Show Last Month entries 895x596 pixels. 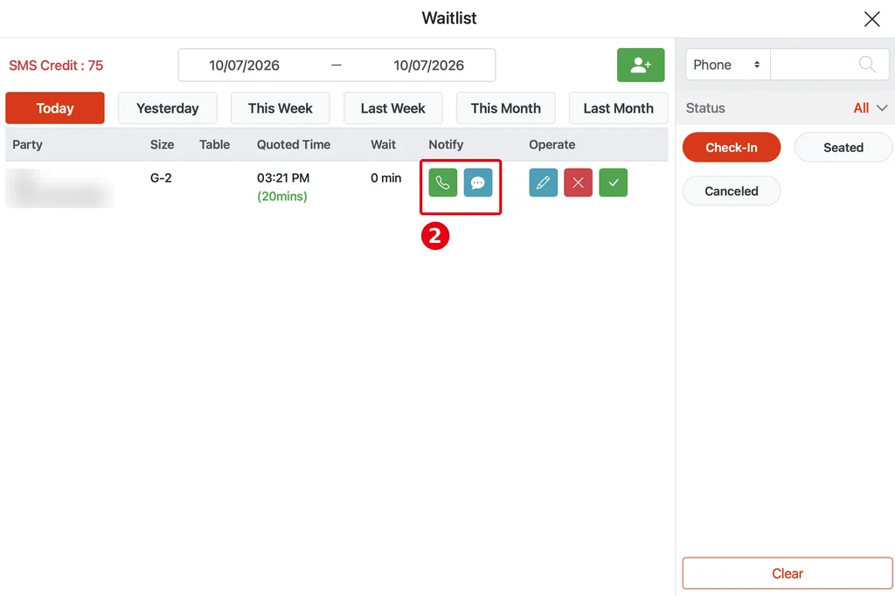(x=618, y=107)
